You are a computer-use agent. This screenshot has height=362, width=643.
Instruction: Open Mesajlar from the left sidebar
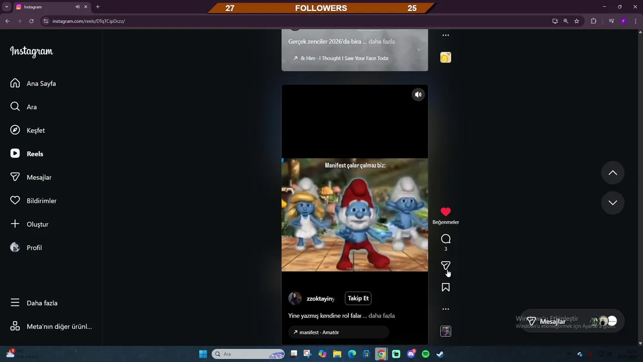pyautogui.click(x=31, y=177)
